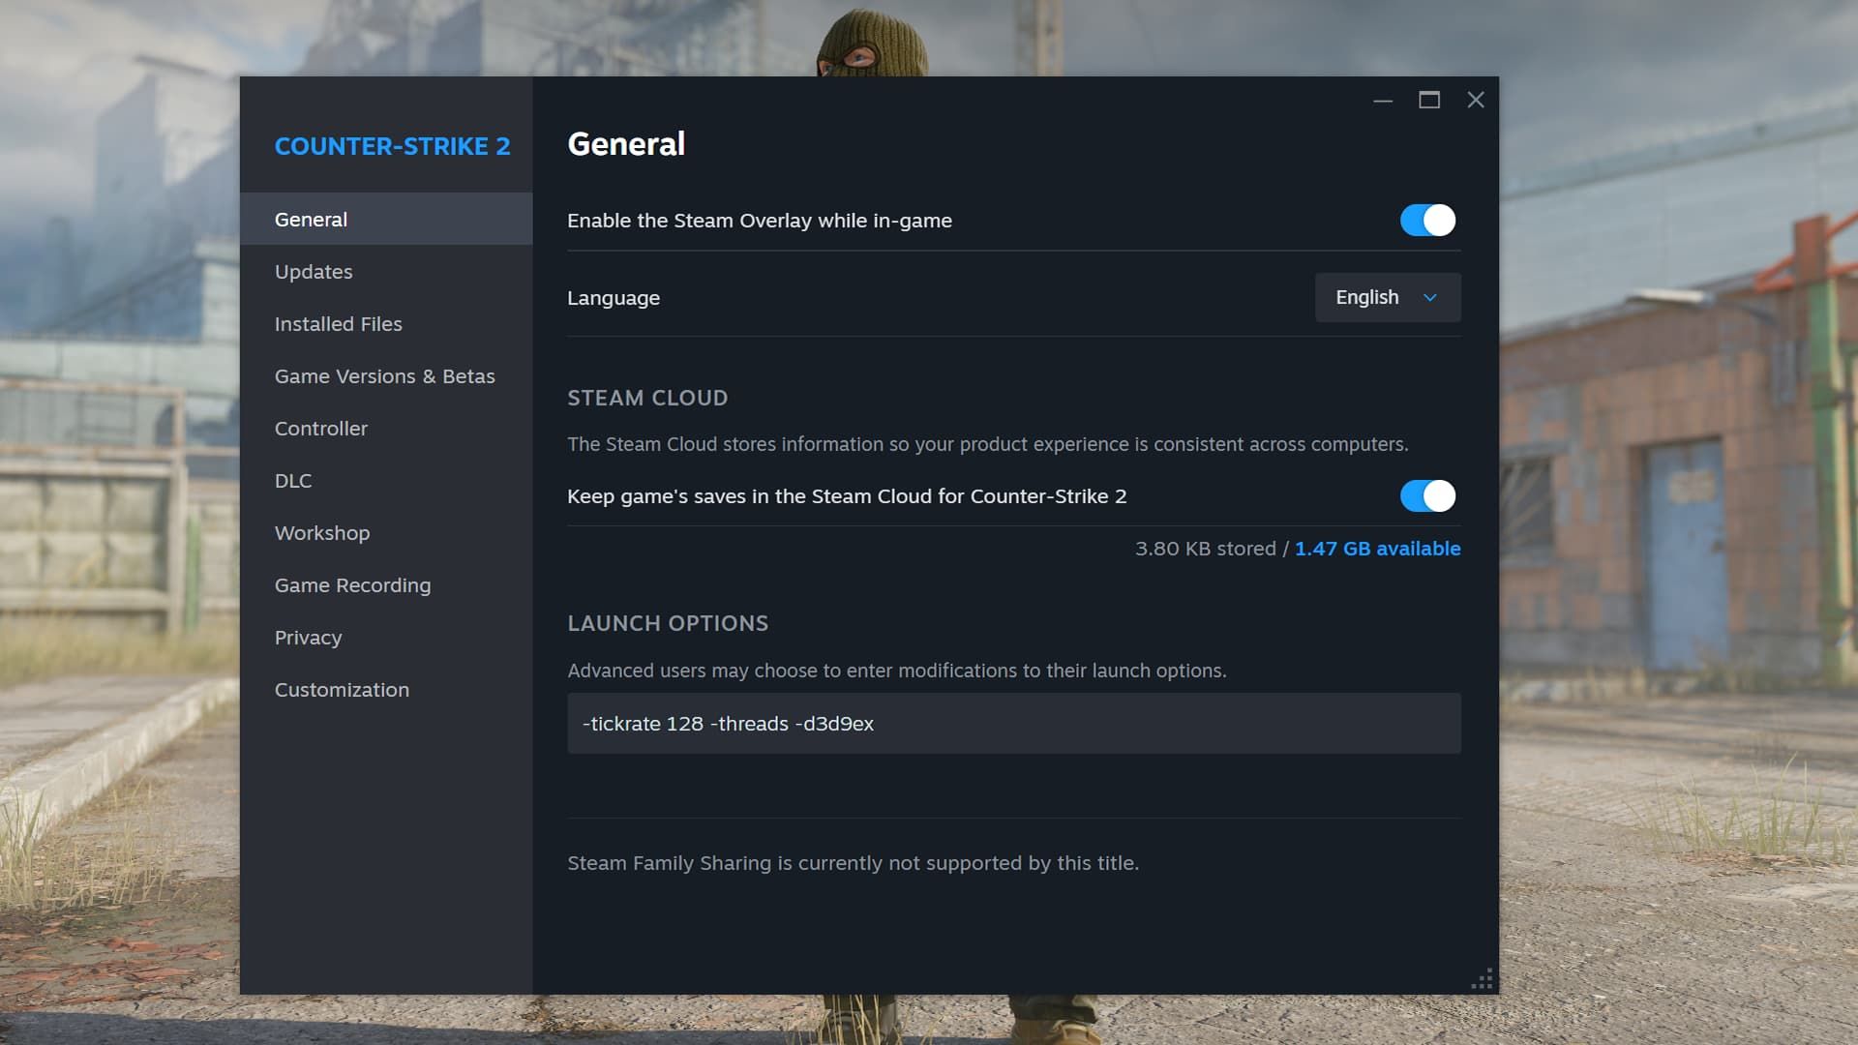Open Game Versions & Betas
1858x1045 pixels.
click(x=386, y=376)
